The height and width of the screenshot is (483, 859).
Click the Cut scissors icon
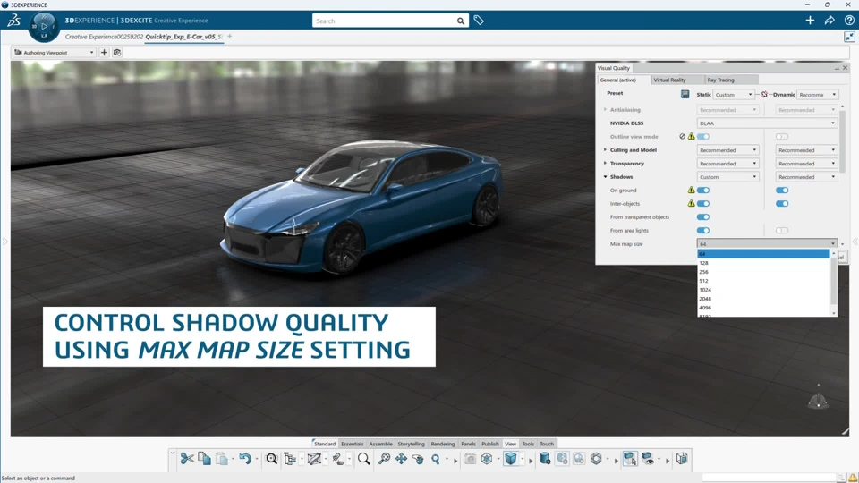click(187, 459)
